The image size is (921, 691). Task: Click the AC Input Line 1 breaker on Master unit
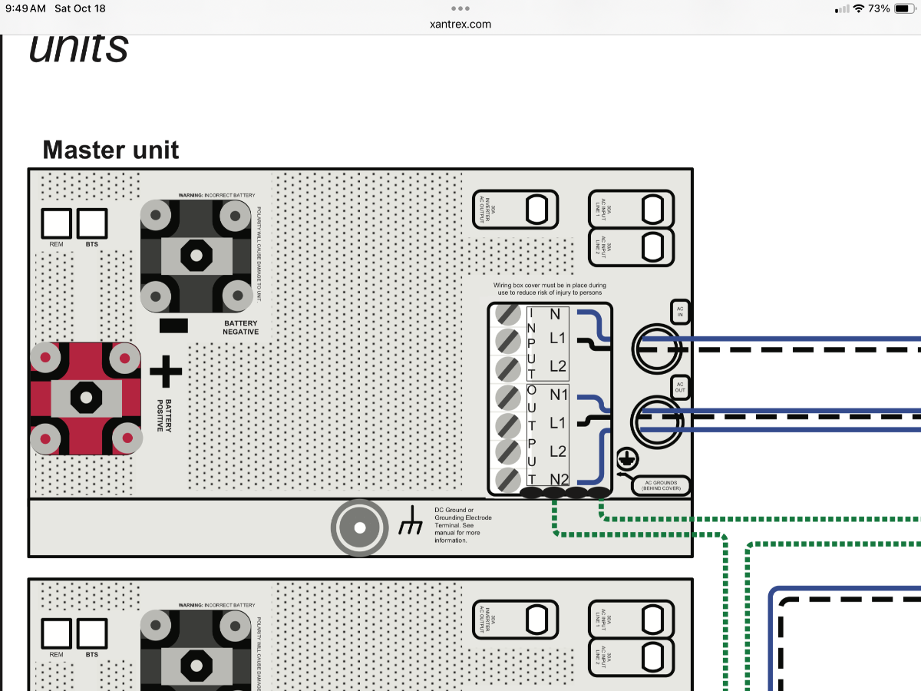point(631,209)
